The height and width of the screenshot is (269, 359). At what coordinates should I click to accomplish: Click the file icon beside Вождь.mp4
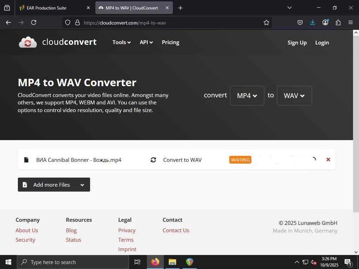coord(26,160)
